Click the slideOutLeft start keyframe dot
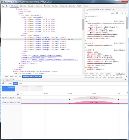129x140 pixels. pos(70,104)
